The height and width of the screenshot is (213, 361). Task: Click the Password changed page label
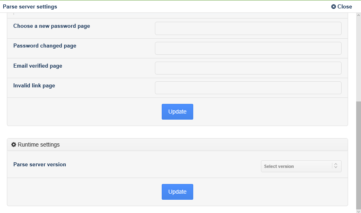click(x=45, y=46)
